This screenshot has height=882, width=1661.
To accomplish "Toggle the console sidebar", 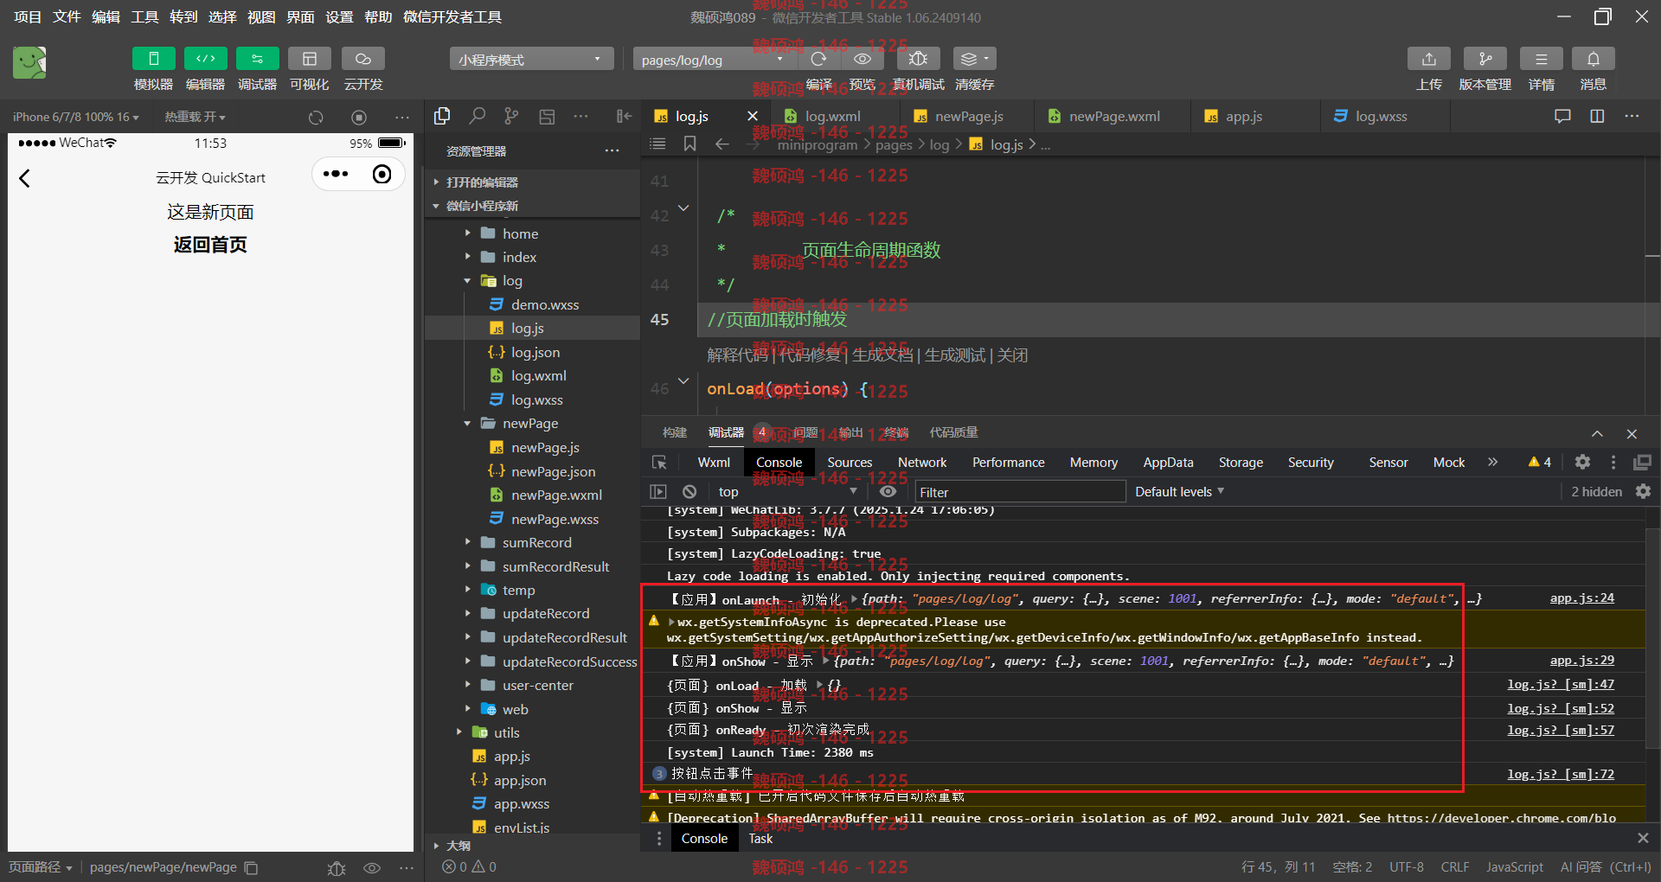I will [x=658, y=492].
